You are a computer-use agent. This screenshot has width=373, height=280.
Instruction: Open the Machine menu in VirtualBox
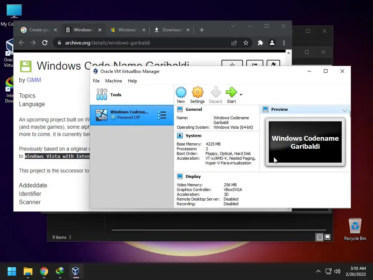114,81
